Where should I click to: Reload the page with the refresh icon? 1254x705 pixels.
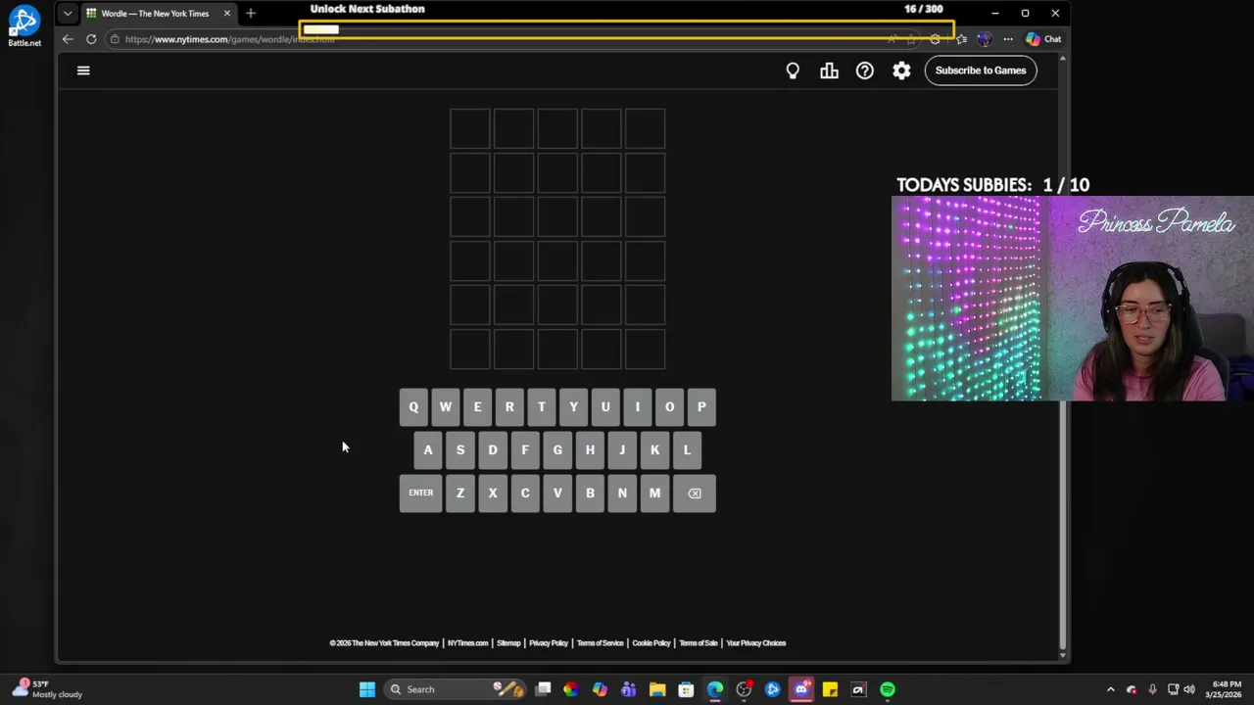pyautogui.click(x=91, y=39)
